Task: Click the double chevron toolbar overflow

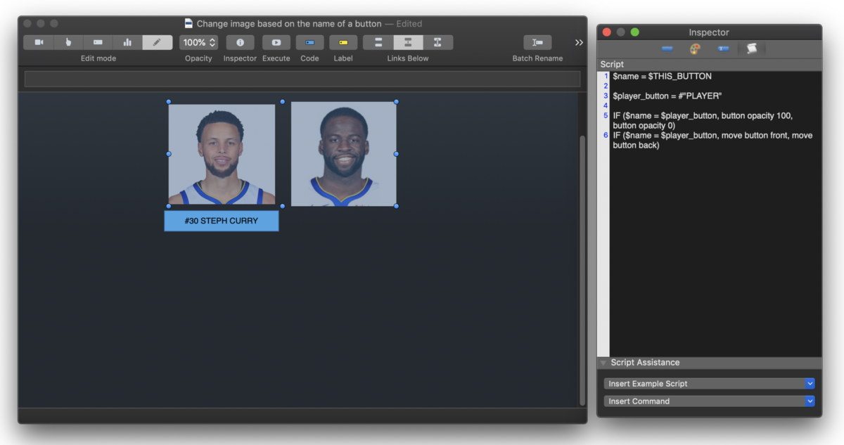Action: [x=578, y=41]
